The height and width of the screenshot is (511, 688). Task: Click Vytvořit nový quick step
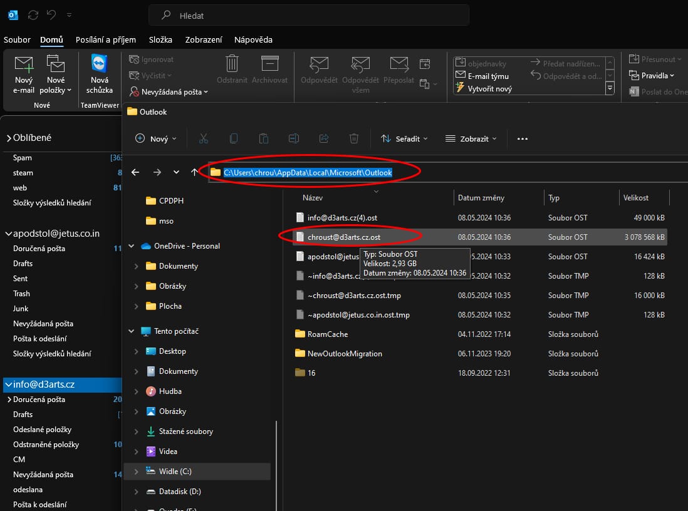click(x=484, y=88)
